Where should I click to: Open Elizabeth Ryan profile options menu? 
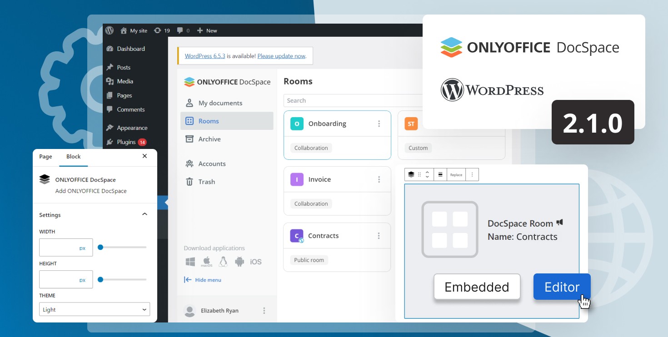pyautogui.click(x=264, y=311)
